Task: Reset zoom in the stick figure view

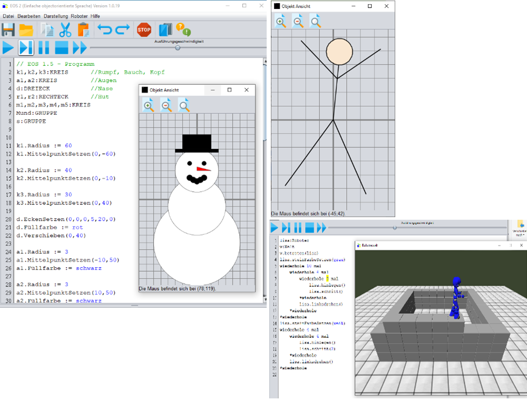Action: click(x=315, y=21)
